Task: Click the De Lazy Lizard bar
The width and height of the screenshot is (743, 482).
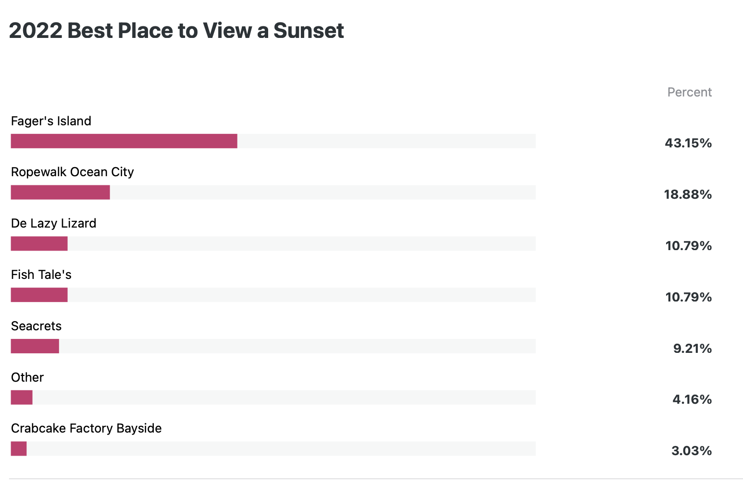Action: click(273, 243)
